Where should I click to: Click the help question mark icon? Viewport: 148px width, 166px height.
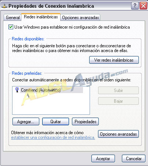coord(135,5)
